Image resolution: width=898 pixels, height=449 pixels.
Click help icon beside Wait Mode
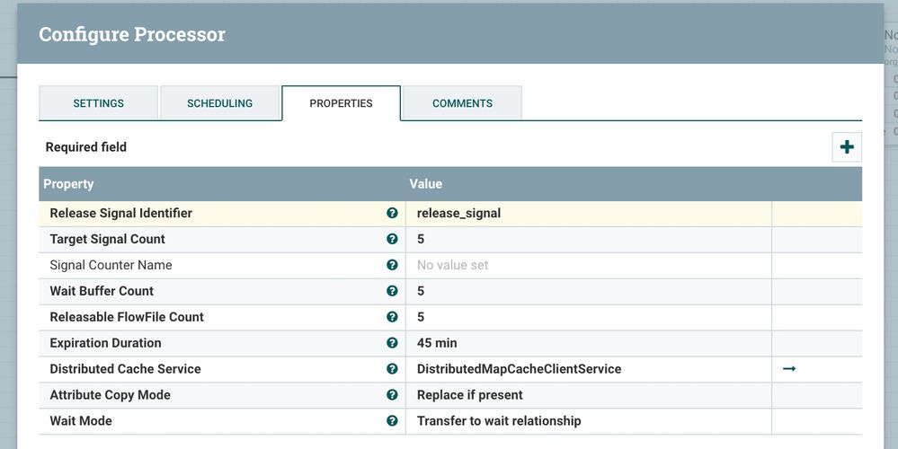coord(392,421)
